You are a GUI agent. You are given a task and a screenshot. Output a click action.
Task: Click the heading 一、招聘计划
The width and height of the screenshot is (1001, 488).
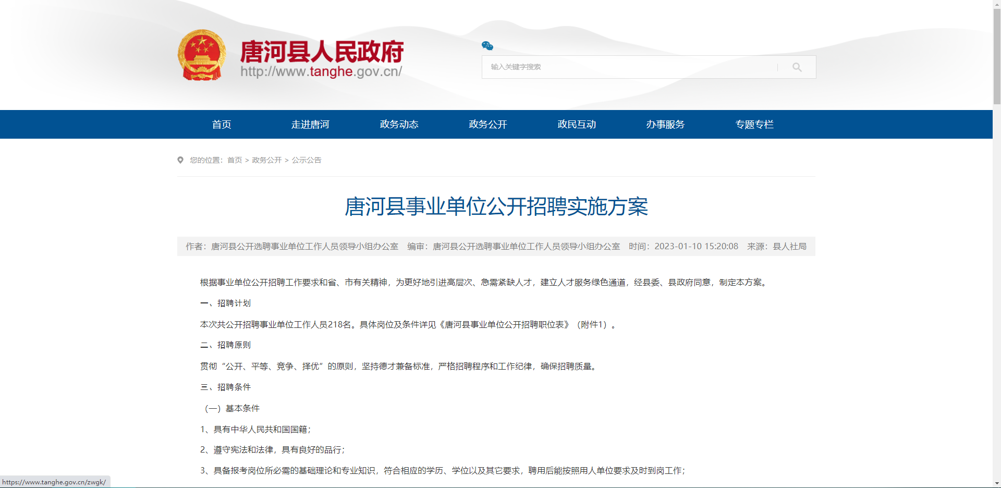point(226,303)
